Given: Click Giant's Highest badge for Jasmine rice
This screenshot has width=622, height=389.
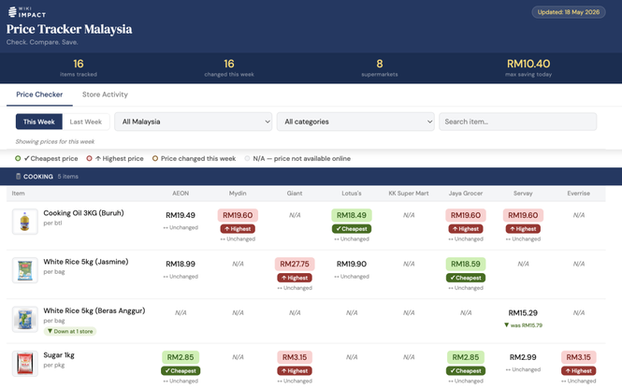Looking at the screenshot, I should click(x=295, y=278).
